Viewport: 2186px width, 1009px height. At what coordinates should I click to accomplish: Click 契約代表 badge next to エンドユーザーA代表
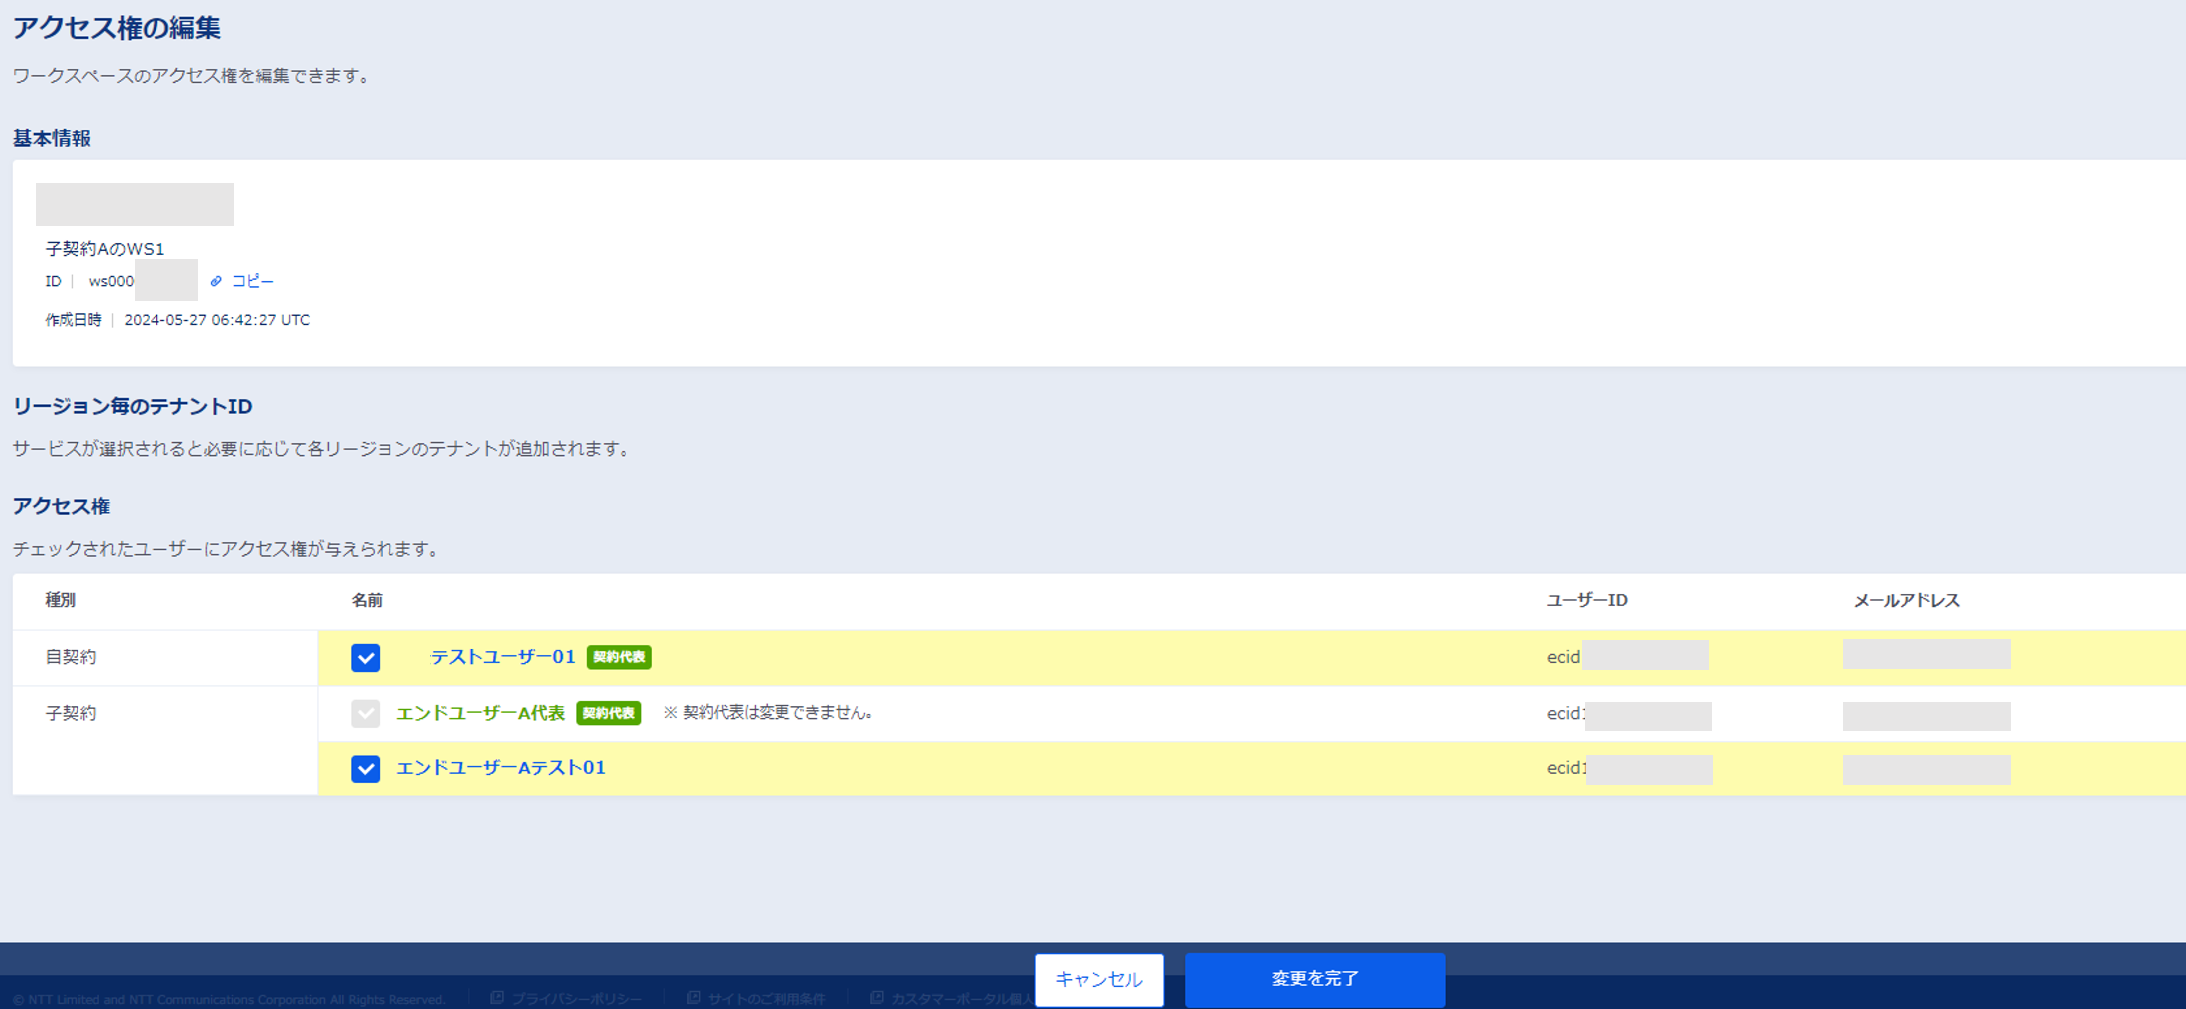click(x=608, y=713)
